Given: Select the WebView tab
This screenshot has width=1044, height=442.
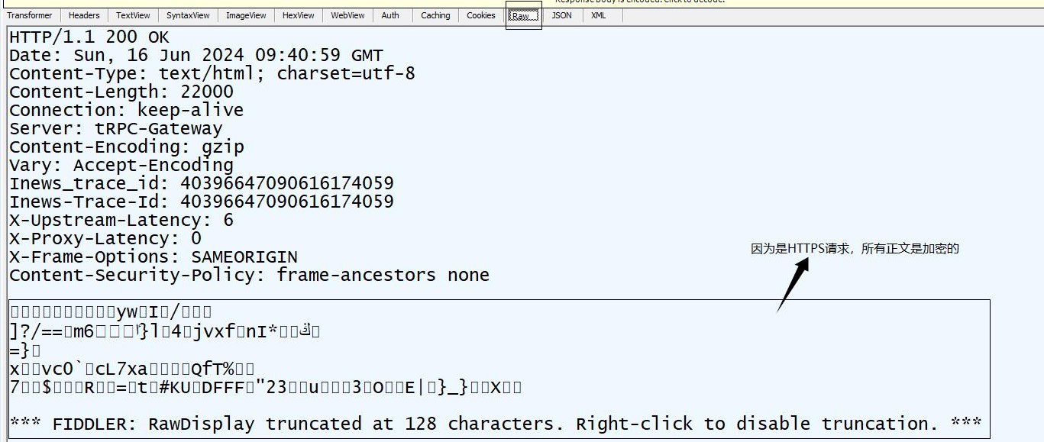Looking at the screenshot, I should pos(347,15).
